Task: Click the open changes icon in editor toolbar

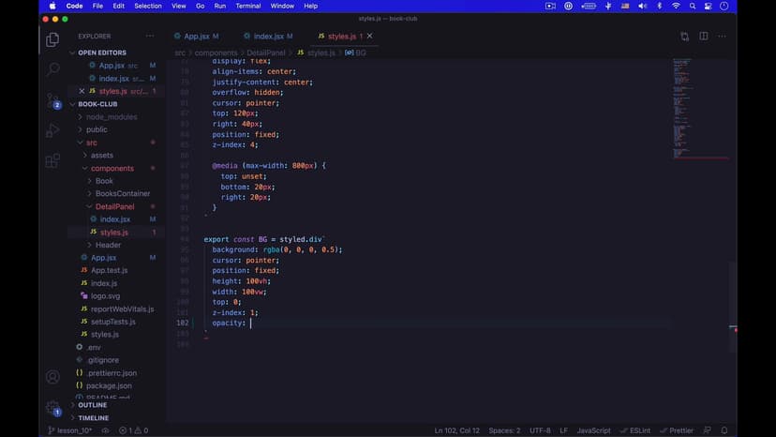Action: [685, 37]
